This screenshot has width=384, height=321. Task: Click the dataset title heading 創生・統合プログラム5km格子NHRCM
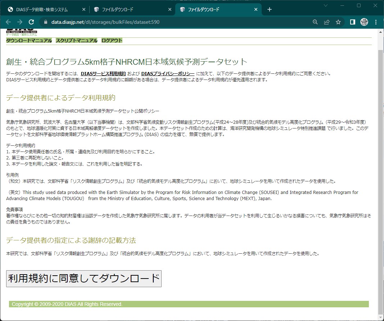tap(127, 62)
